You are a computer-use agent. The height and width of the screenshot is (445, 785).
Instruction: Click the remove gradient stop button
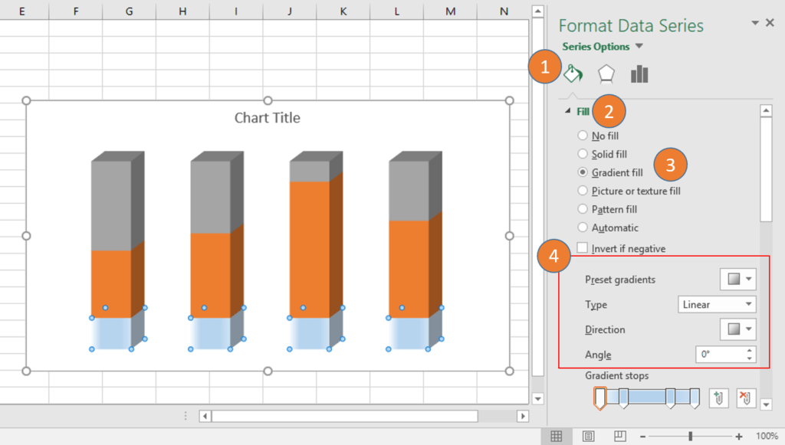coord(746,398)
